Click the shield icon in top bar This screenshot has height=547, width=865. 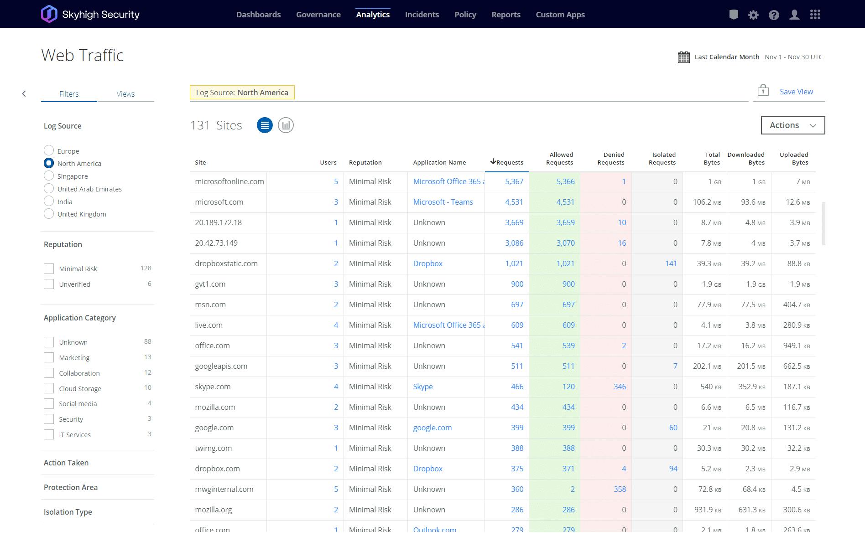(734, 15)
